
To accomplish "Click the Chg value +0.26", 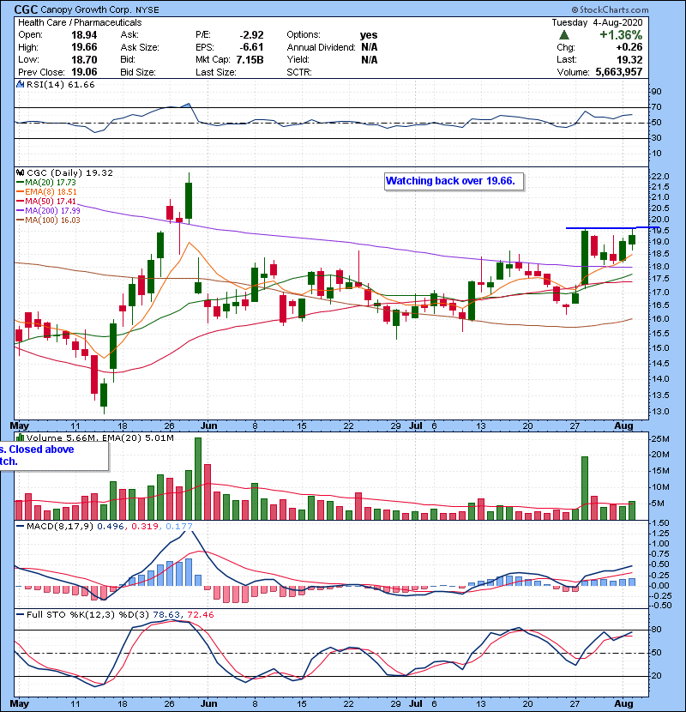I will click(629, 47).
